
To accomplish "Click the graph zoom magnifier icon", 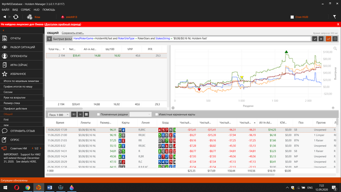I will [x=335, y=49].
